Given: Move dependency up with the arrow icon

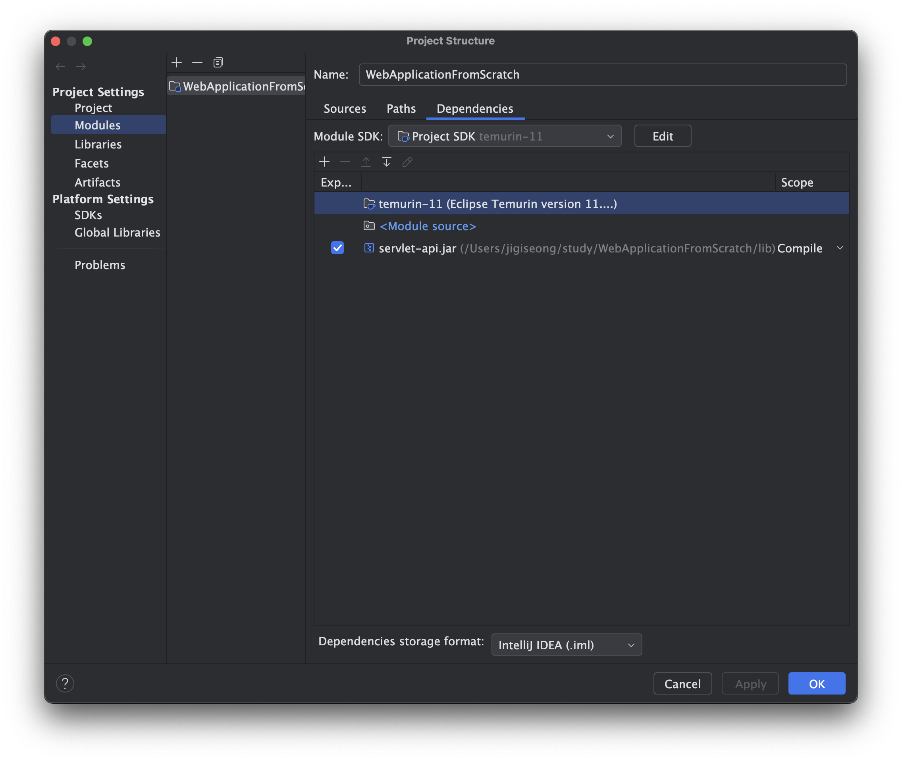Looking at the screenshot, I should pyautogui.click(x=366, y=162).
